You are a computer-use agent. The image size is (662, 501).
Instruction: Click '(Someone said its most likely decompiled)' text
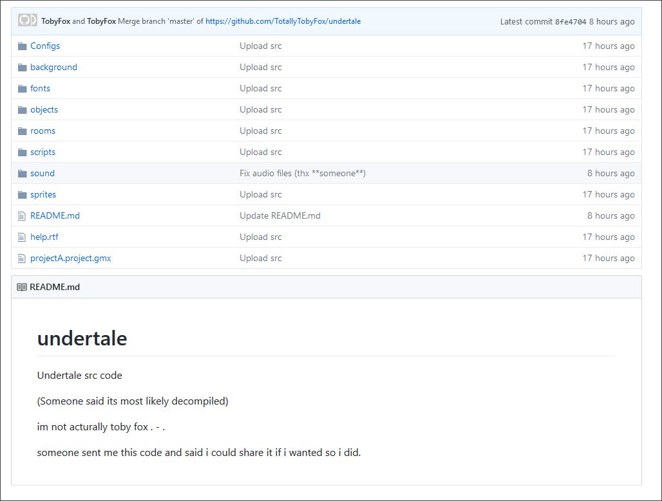[133, 401]
